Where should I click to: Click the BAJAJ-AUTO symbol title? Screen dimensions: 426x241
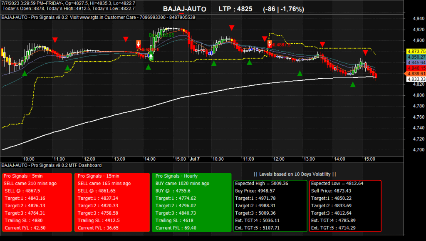point(184,9)
